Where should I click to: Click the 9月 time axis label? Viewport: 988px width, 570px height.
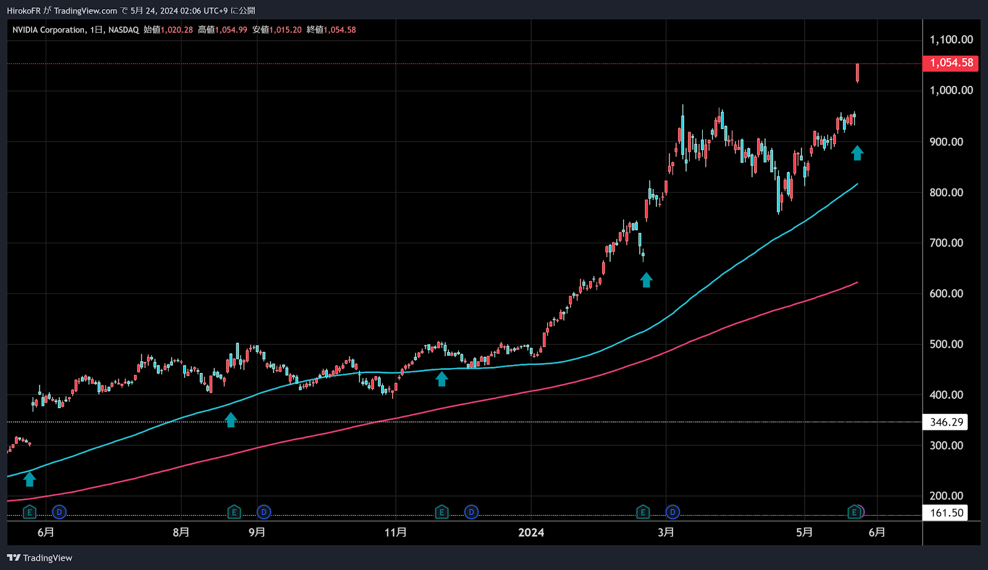[x=257, y=532]
